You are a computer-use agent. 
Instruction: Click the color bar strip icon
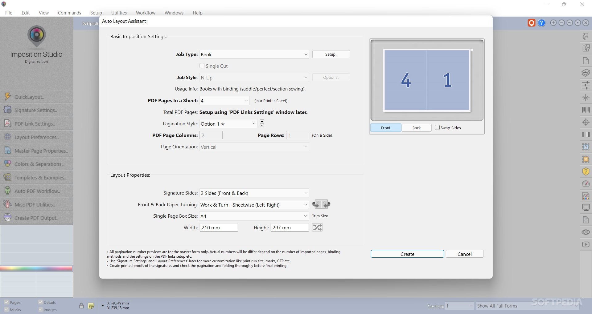click(586, 135)
